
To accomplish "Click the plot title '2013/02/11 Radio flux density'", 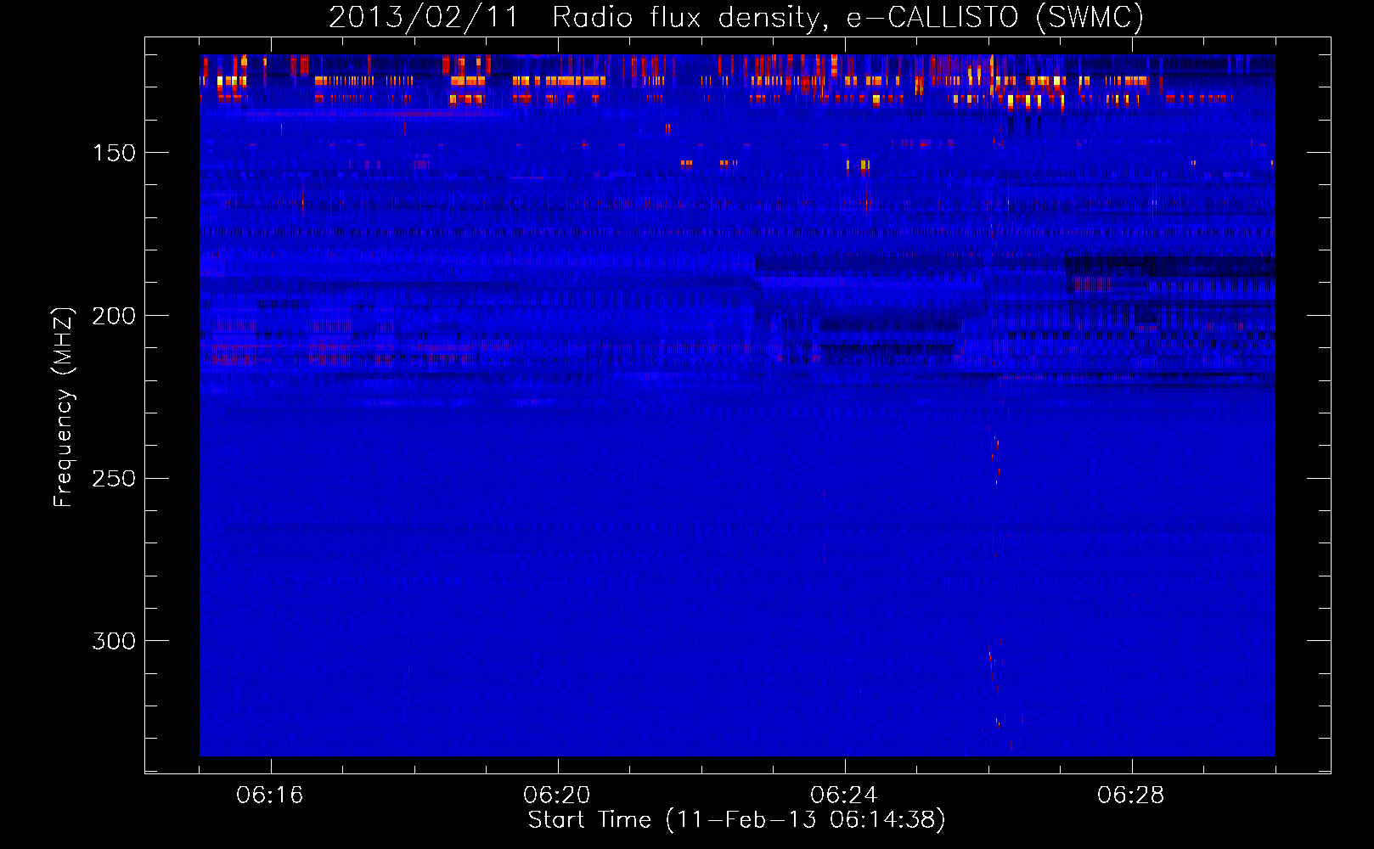I will [x=577, y=18].
